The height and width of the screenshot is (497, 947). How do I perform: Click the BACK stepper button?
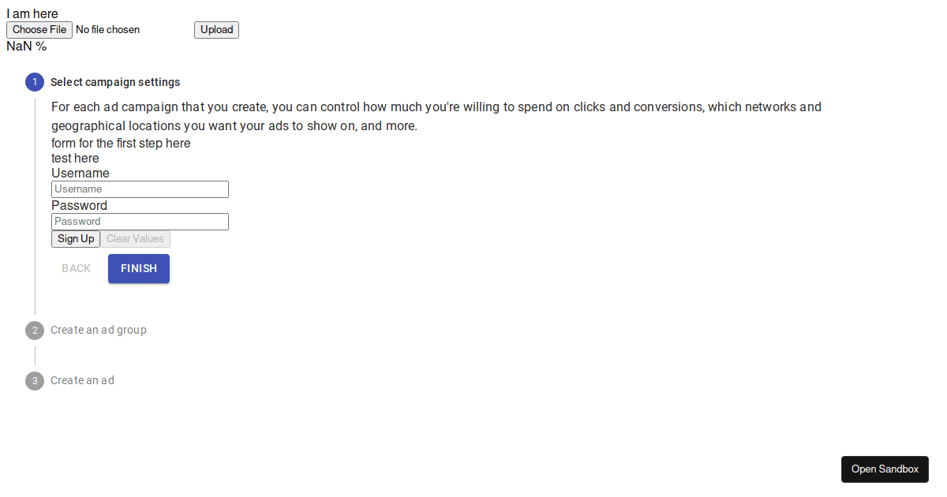tap(77, 268)
